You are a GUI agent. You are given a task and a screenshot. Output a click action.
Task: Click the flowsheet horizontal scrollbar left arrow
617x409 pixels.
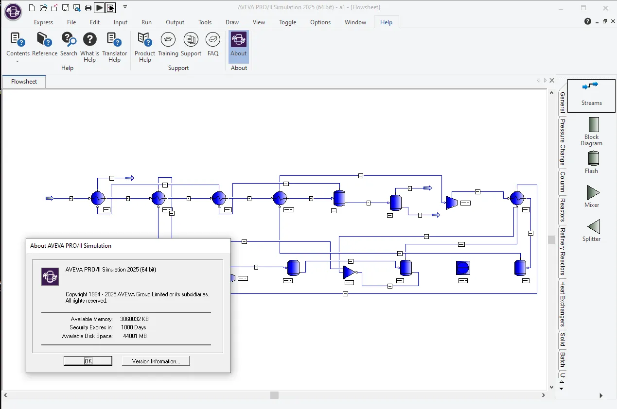point(6,395)
